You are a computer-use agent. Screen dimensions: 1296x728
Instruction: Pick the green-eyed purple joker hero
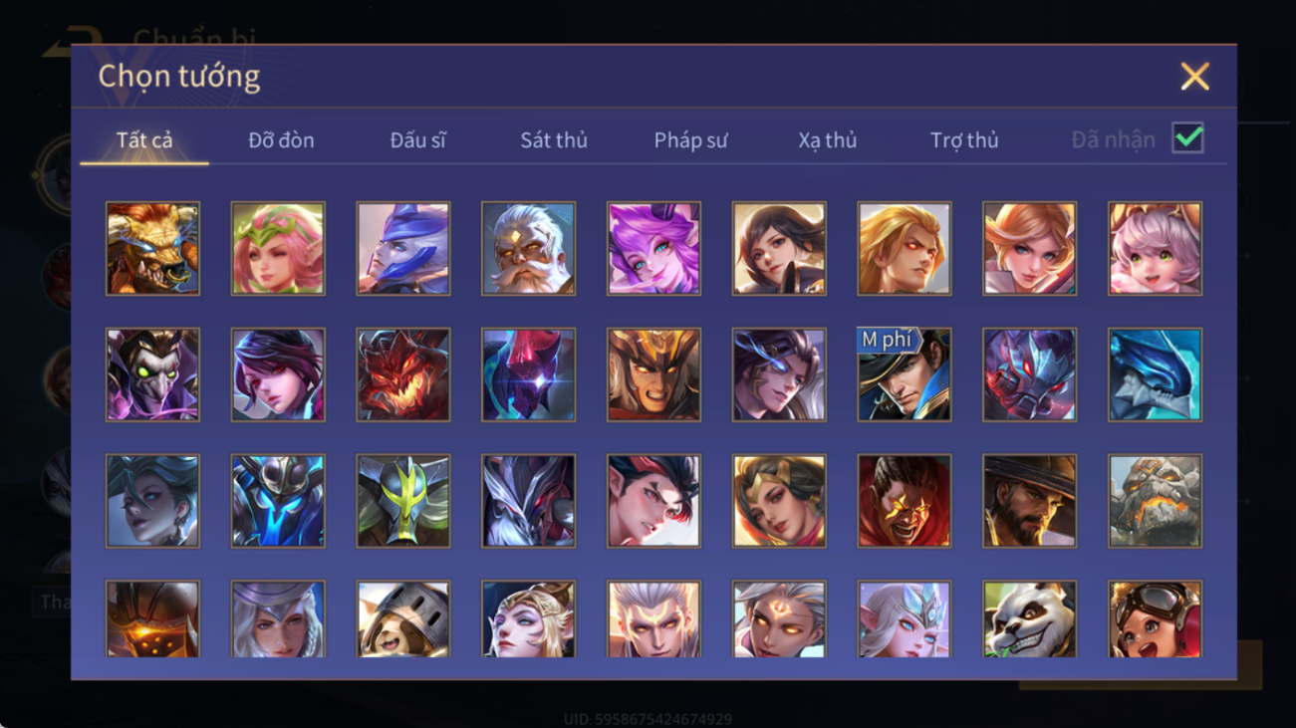(x=152, y=374)
